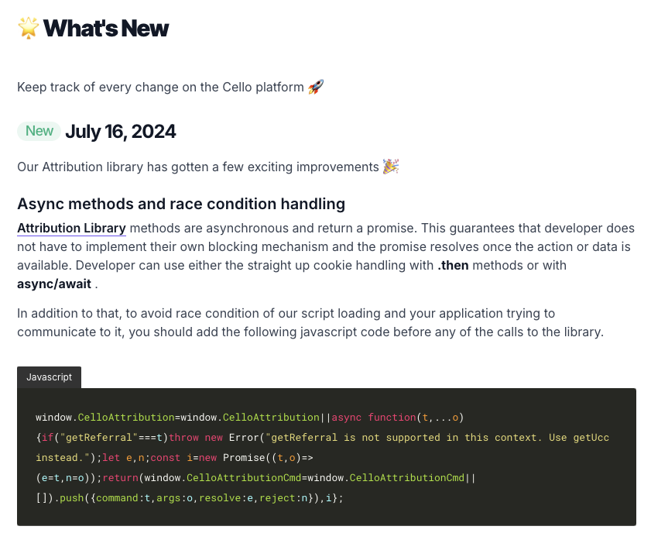
Task: Click the bold async/await text
Action: point(54,284)
